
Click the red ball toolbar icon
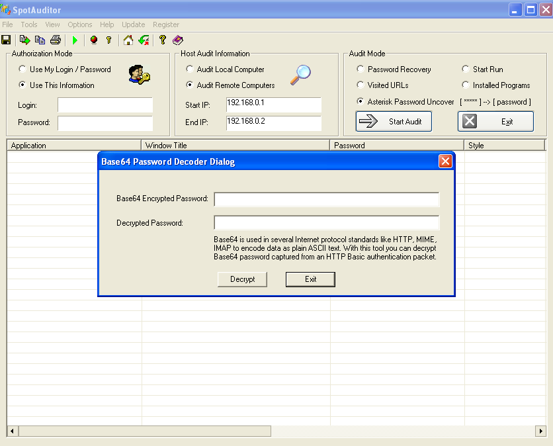(94, 40)
